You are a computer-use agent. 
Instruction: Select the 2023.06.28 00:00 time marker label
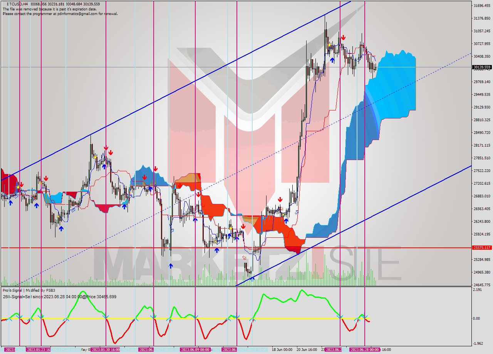tap(364, 350)
